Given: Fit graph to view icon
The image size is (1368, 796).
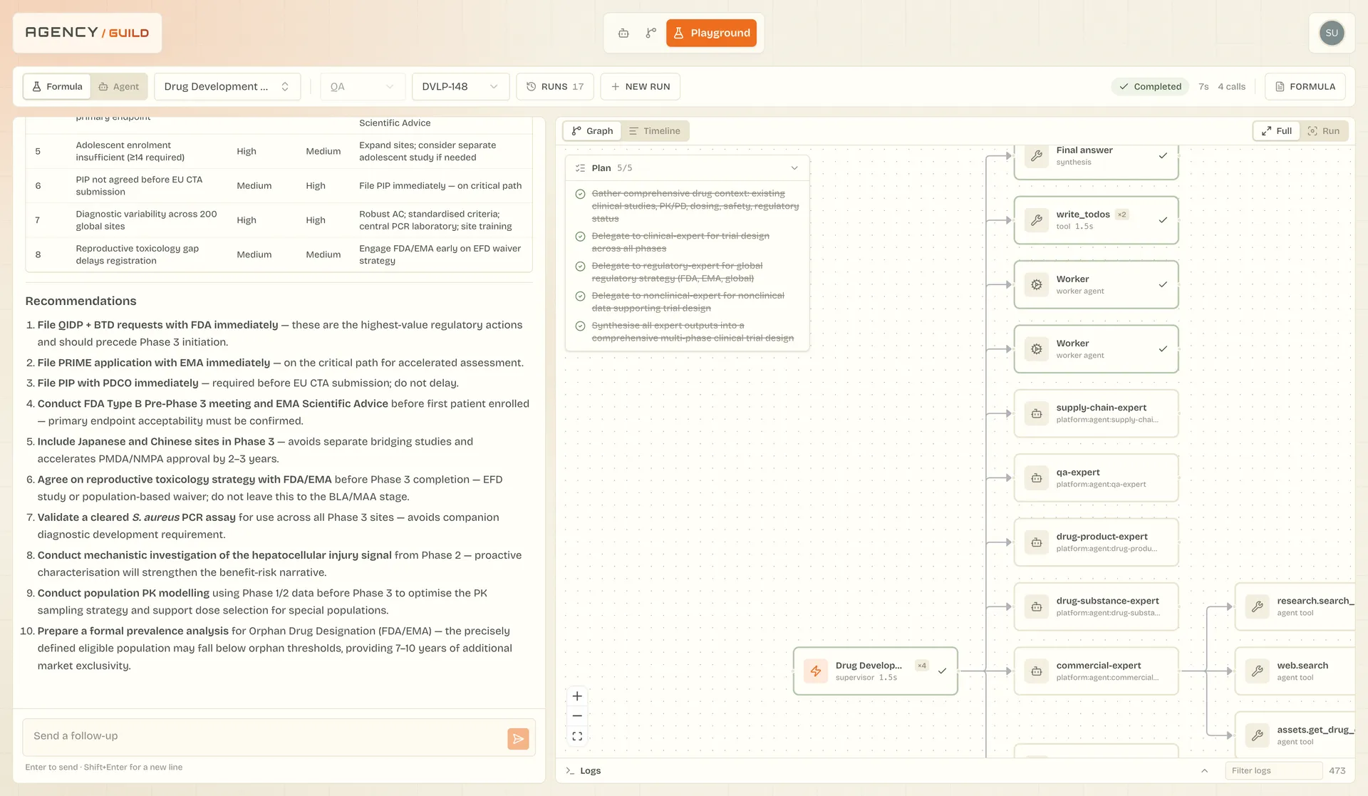Looking at the screenshot, I should tap(577, 736).
